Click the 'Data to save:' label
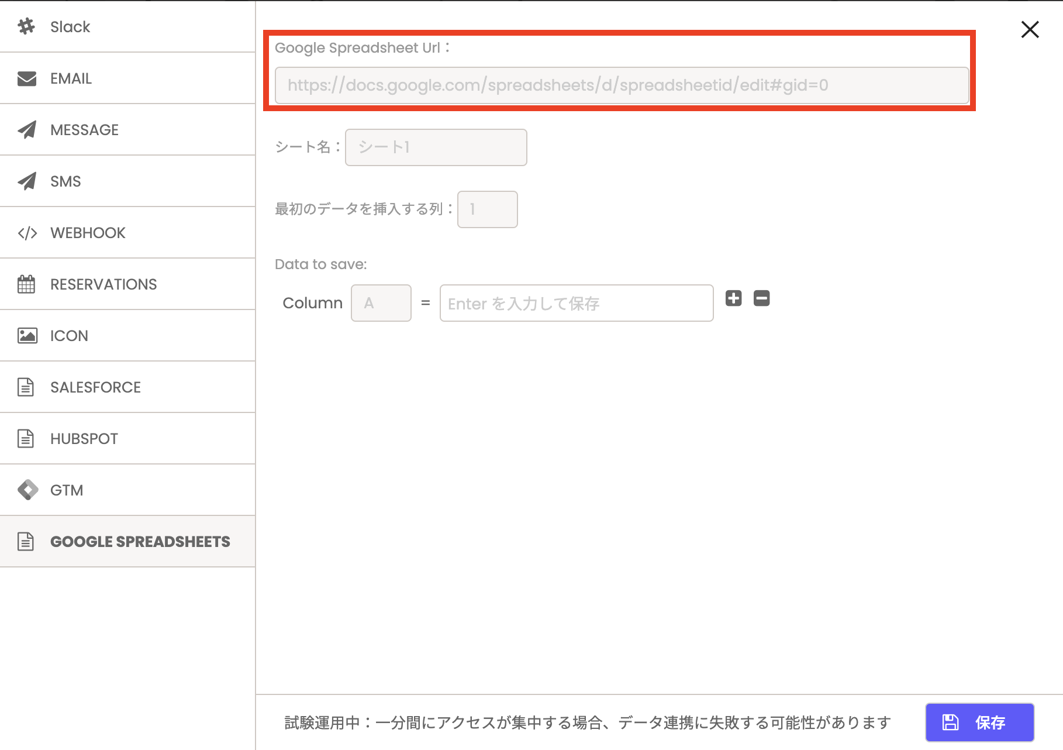Screen dimensions: 1063x750 [x=321, y=264]
